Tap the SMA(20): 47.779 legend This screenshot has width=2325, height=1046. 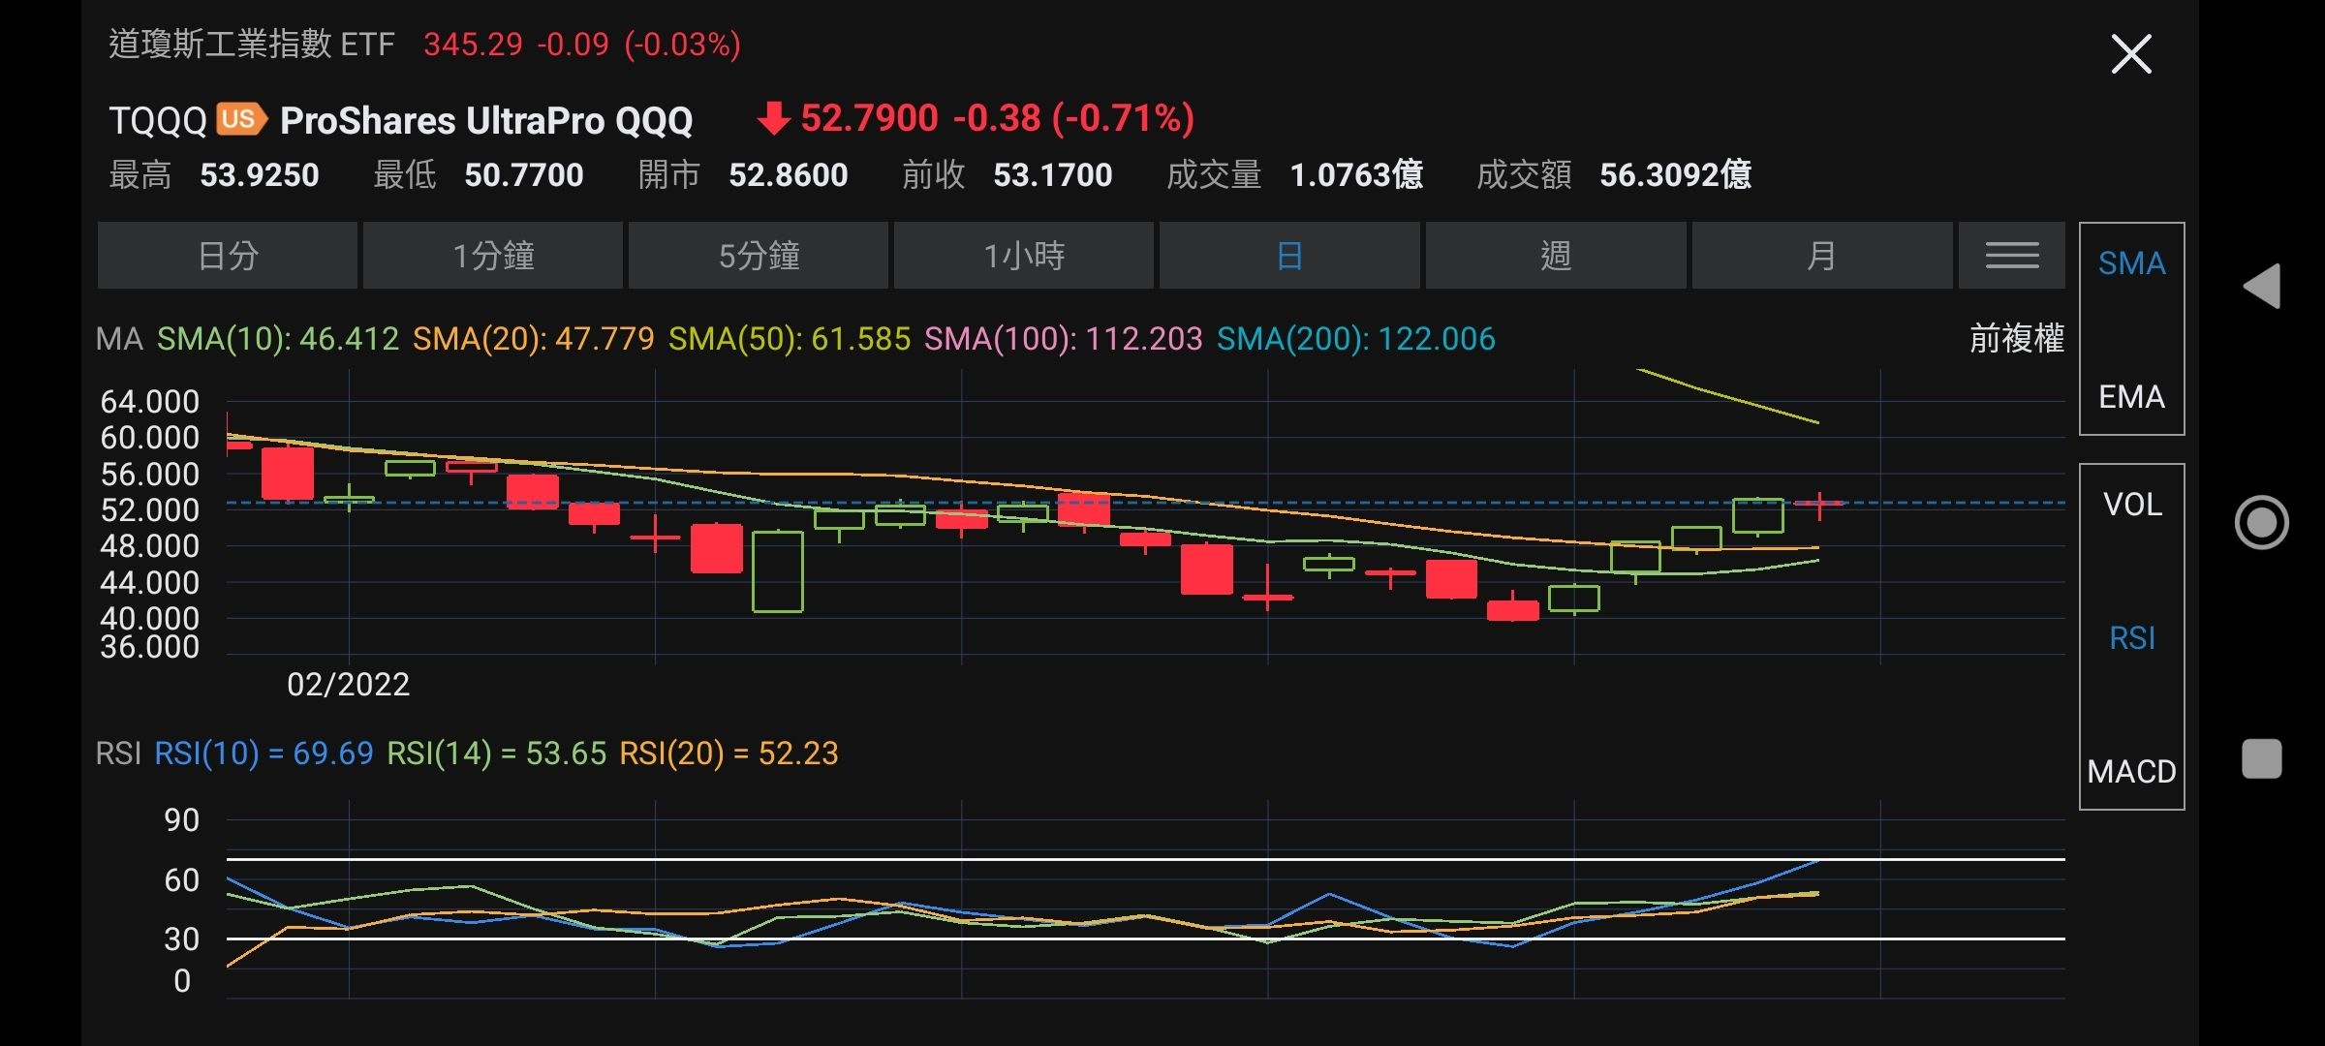(534, 339)
